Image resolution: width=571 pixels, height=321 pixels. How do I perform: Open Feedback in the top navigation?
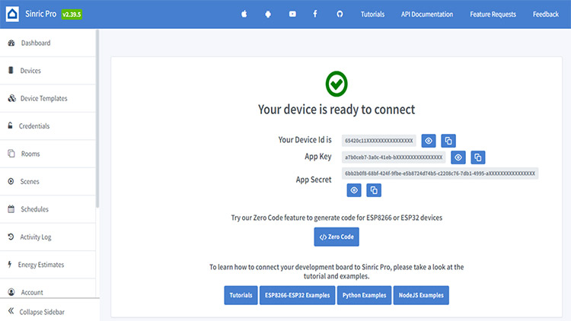(546, 14)
